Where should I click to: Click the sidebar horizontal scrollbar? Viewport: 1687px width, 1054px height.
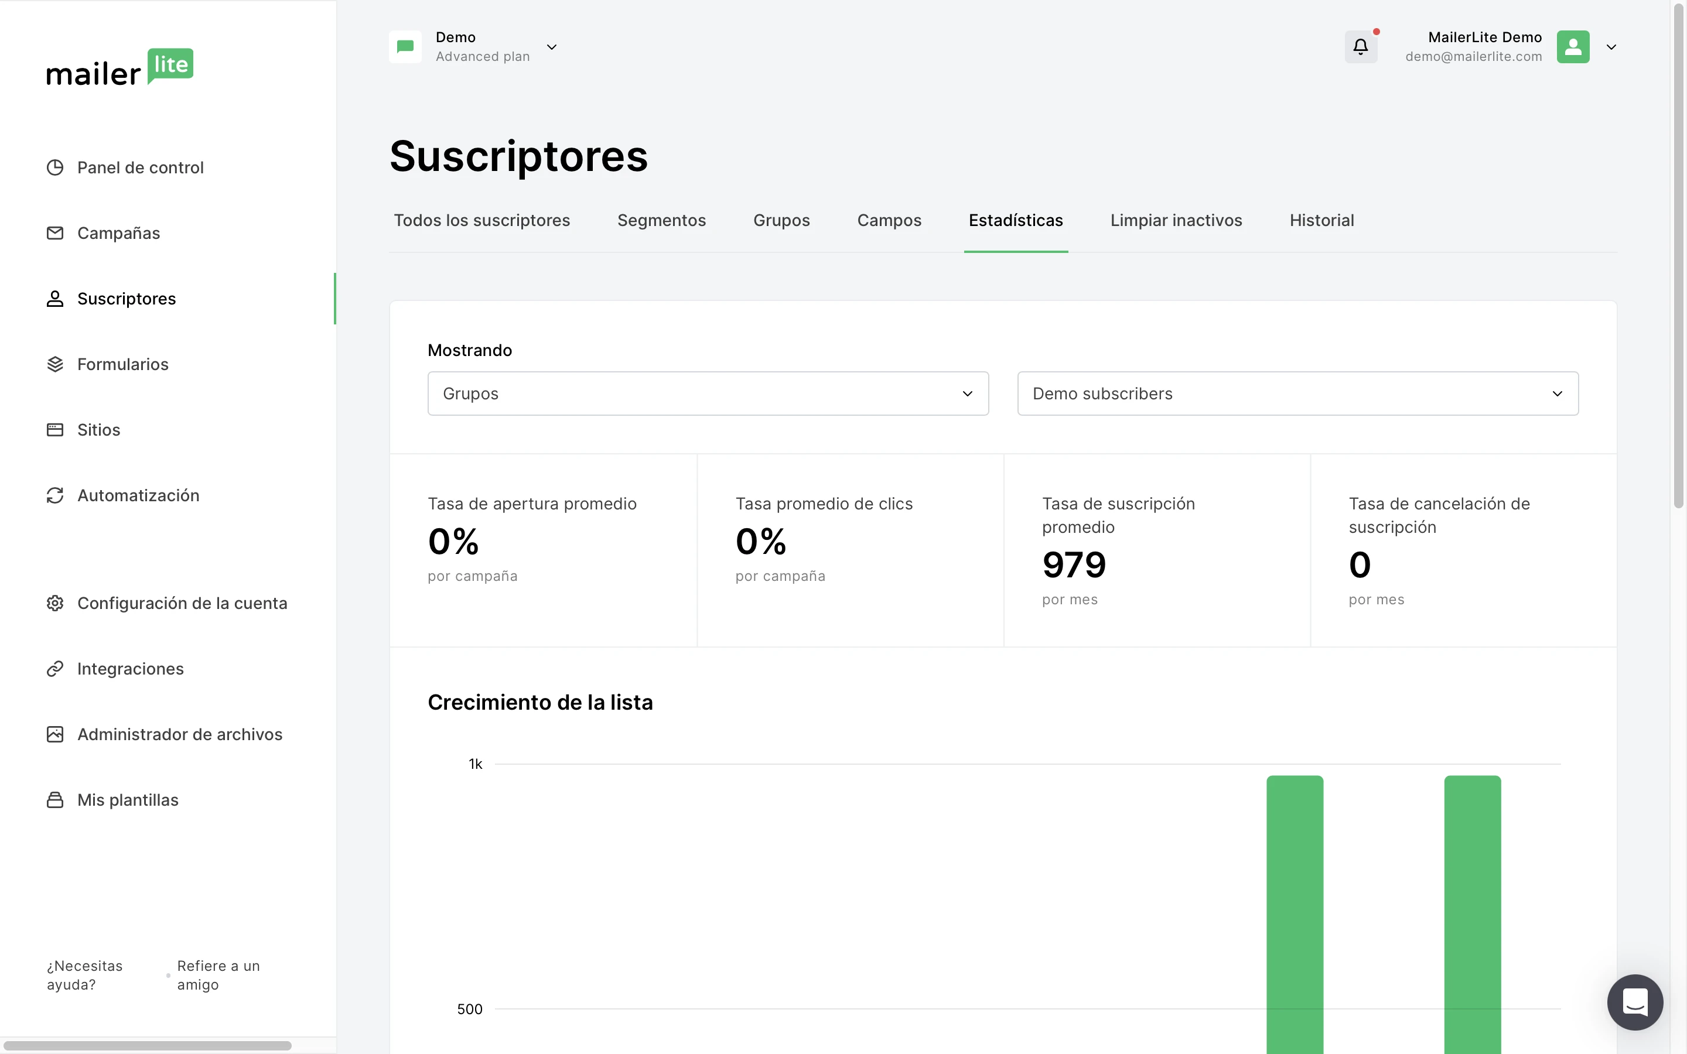point(147,1046)
